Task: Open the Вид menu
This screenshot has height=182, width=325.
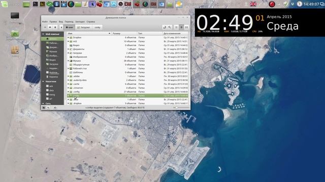Action: coord(61,22)
